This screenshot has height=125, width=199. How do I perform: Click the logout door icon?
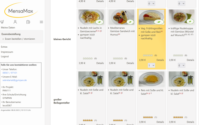pyautogui.click(x=28, y=22)
